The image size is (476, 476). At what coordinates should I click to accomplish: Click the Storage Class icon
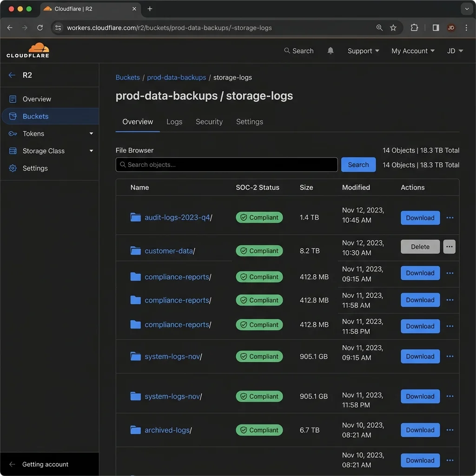pyautogui.click(x=13, y=151)
